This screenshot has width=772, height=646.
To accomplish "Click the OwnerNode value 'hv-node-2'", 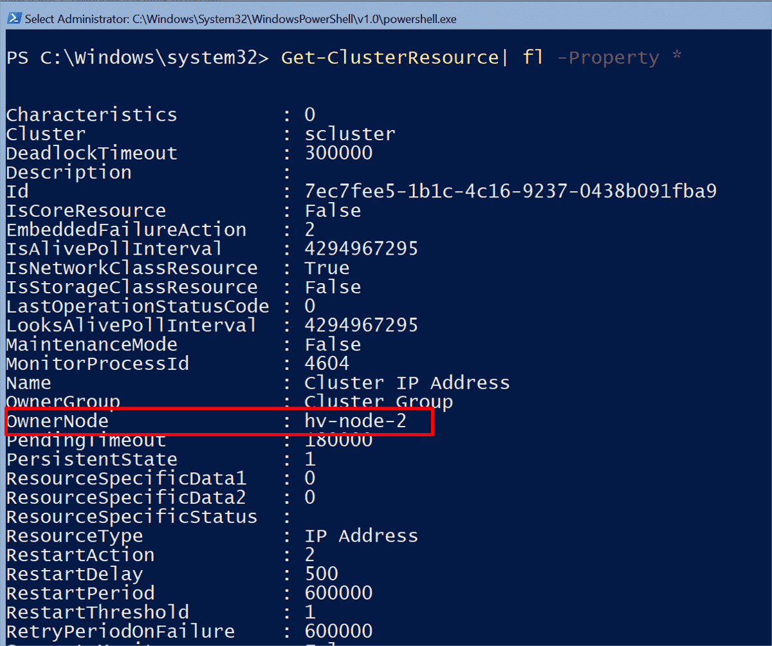I will click(356, 421).
